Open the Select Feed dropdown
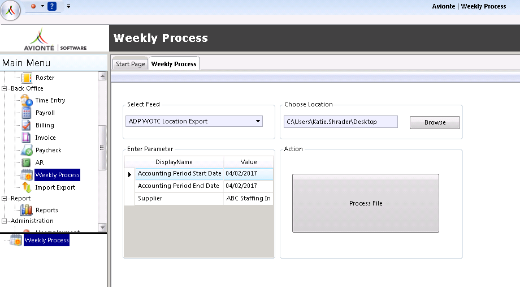This screenshot has height=287, width=520. point(194,121)
